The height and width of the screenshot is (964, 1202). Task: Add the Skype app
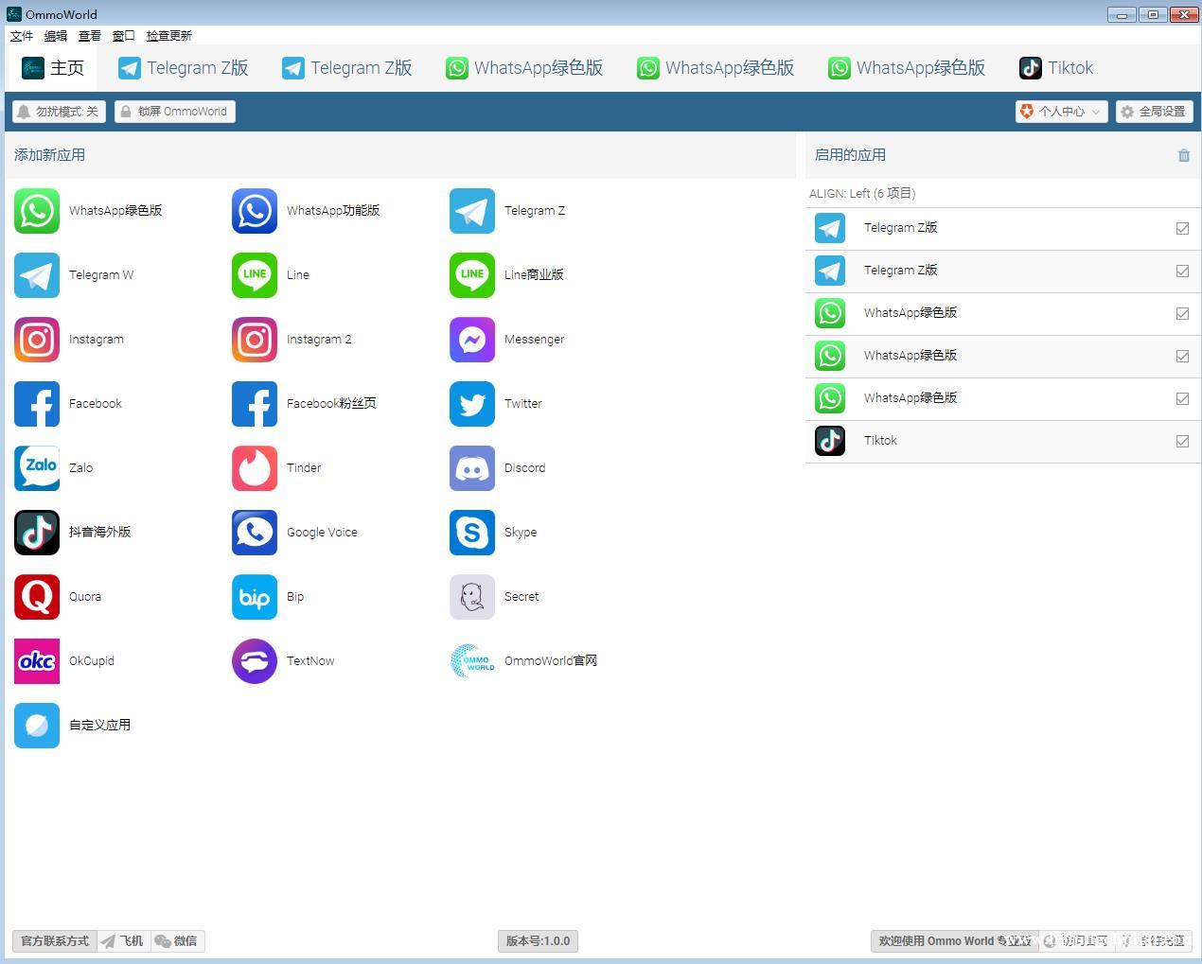pos(472,533)
